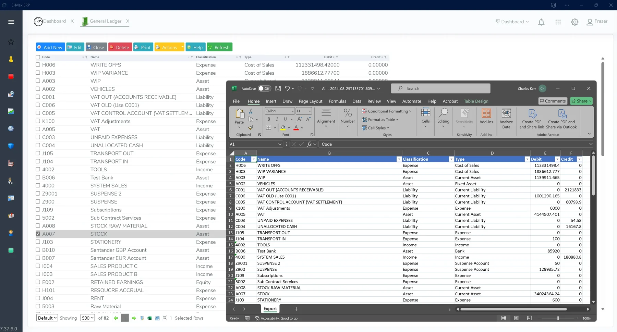
Task: Click the green Refresh button
Action: pos(219,47)
